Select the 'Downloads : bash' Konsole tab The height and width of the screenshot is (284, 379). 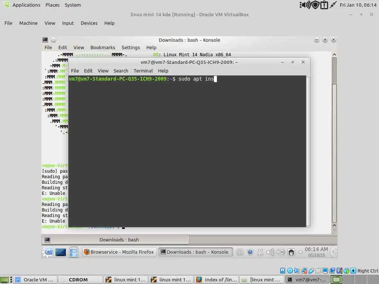point(115,240)
